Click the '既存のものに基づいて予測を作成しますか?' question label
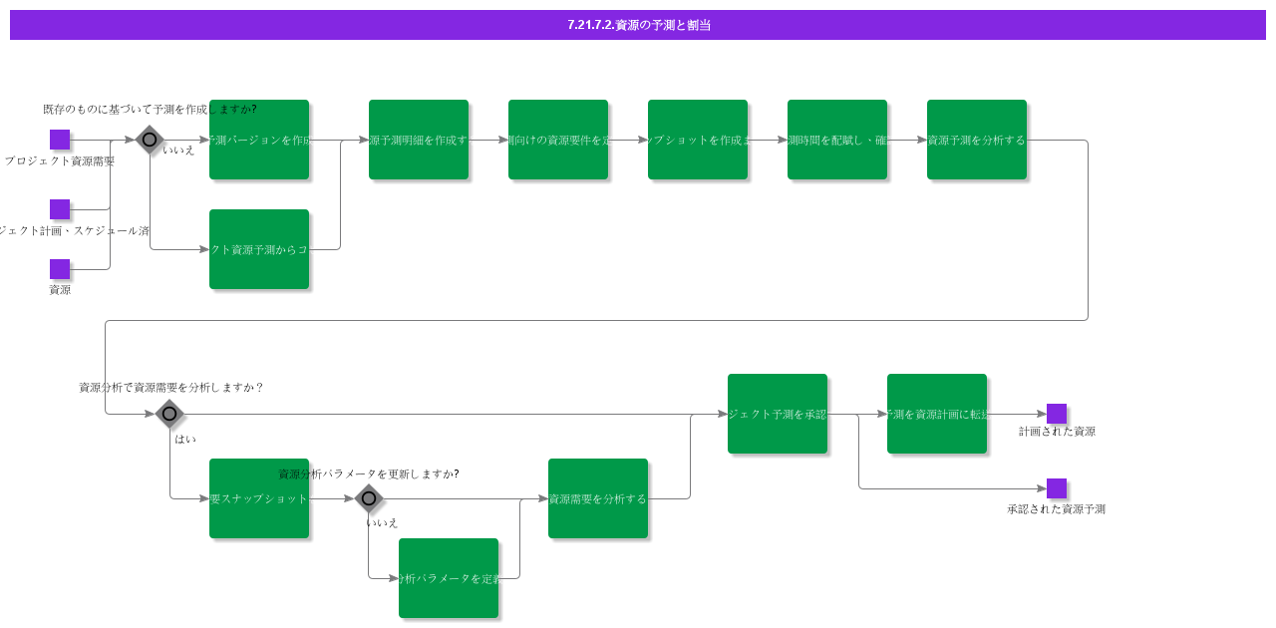Image resolution: width=1276 pixels, height=628 pixels. (150, 110)
